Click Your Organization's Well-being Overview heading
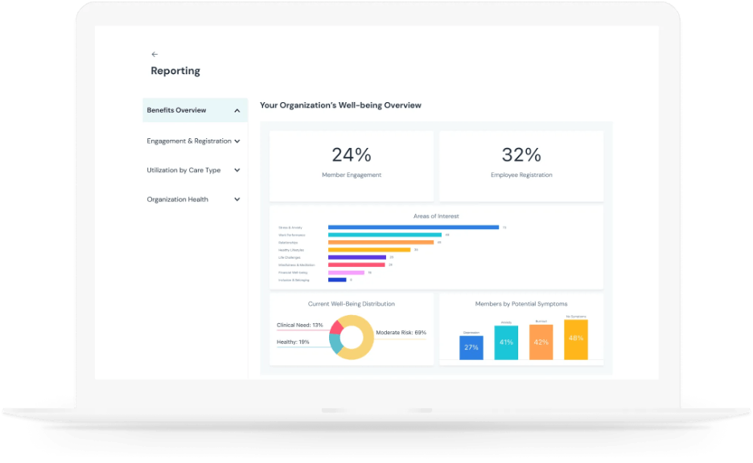Image resolution: width=753 pixels, height=463 pixels. [340, 105]
